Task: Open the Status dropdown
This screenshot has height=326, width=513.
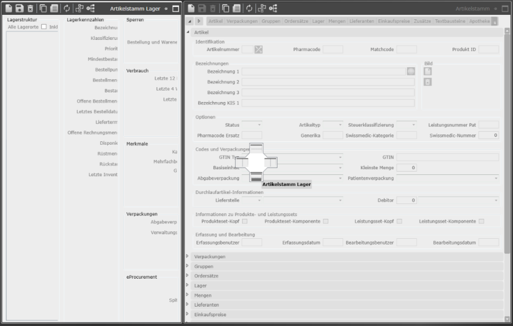Action: coord(252,125)
